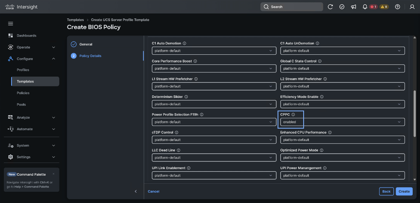Click info icon next to UPI Power Manangement
Image resolution: width=420 pixels, height=203 pixels.
pyautogui.click(x=325, y=168)
